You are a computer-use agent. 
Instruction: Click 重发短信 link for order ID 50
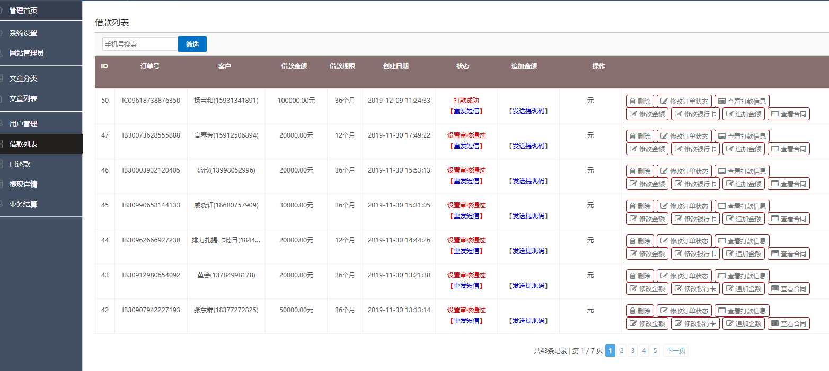(x=466, y=111)
